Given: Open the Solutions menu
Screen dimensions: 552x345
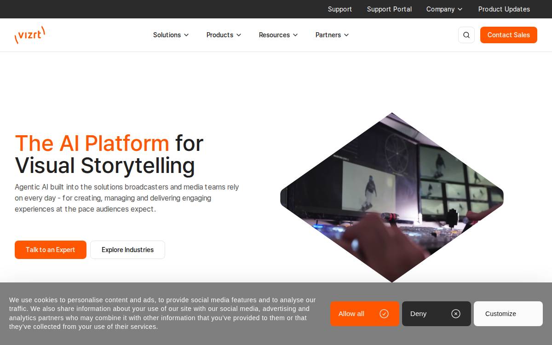Looking at the screenshot, I should [171, 35].
